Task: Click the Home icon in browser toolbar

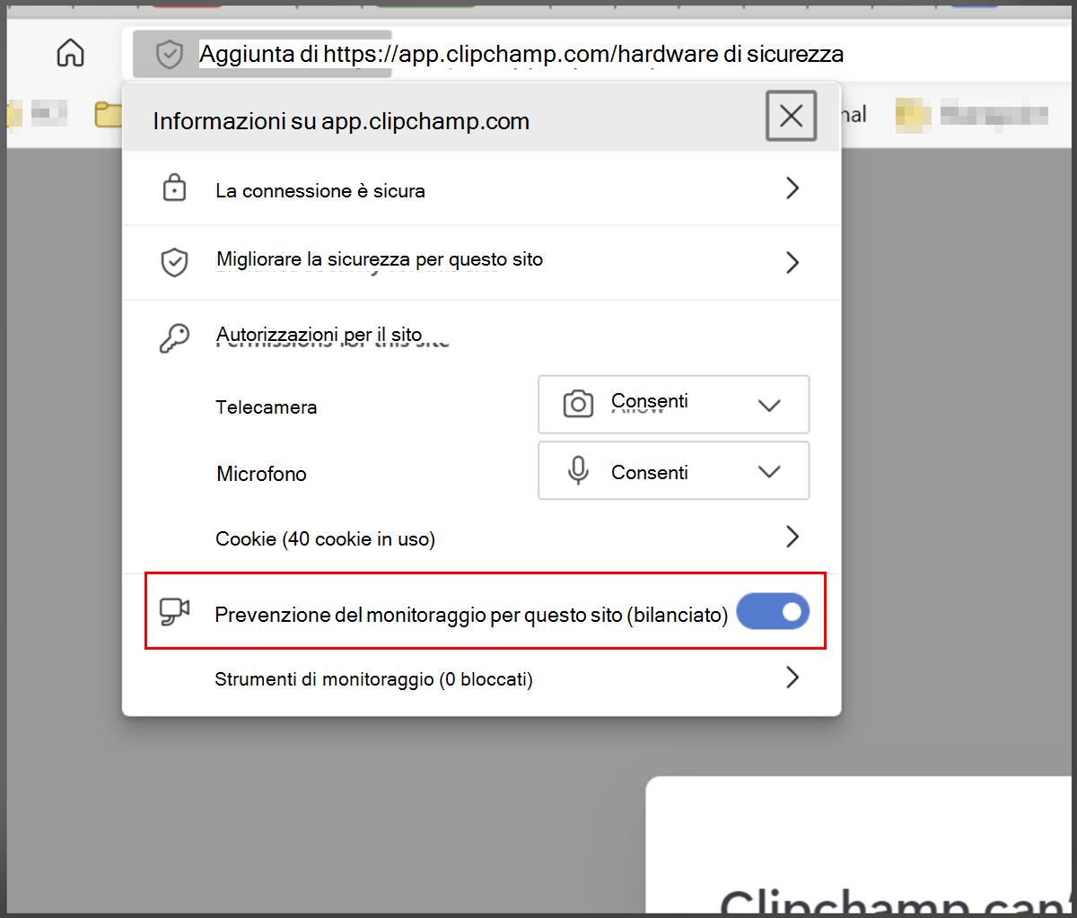Action: (70, 53)
